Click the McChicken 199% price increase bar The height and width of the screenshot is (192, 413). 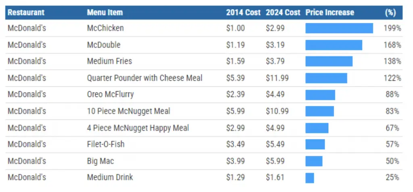339,28
